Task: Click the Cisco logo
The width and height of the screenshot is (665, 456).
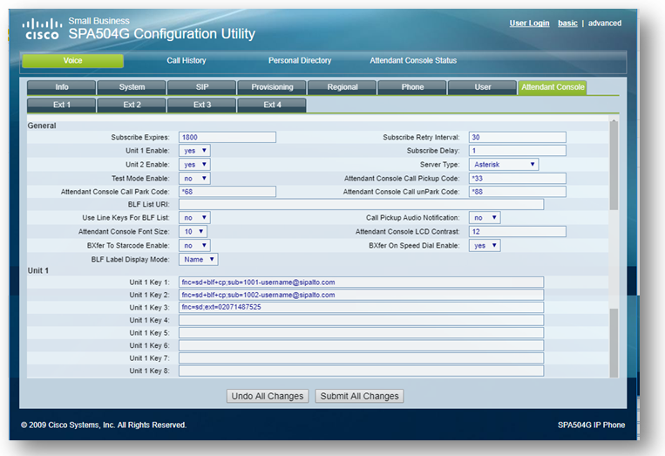Action: point(42,29)
